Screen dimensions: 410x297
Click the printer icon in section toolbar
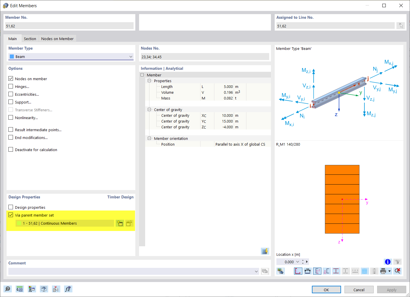click(383, 271)
